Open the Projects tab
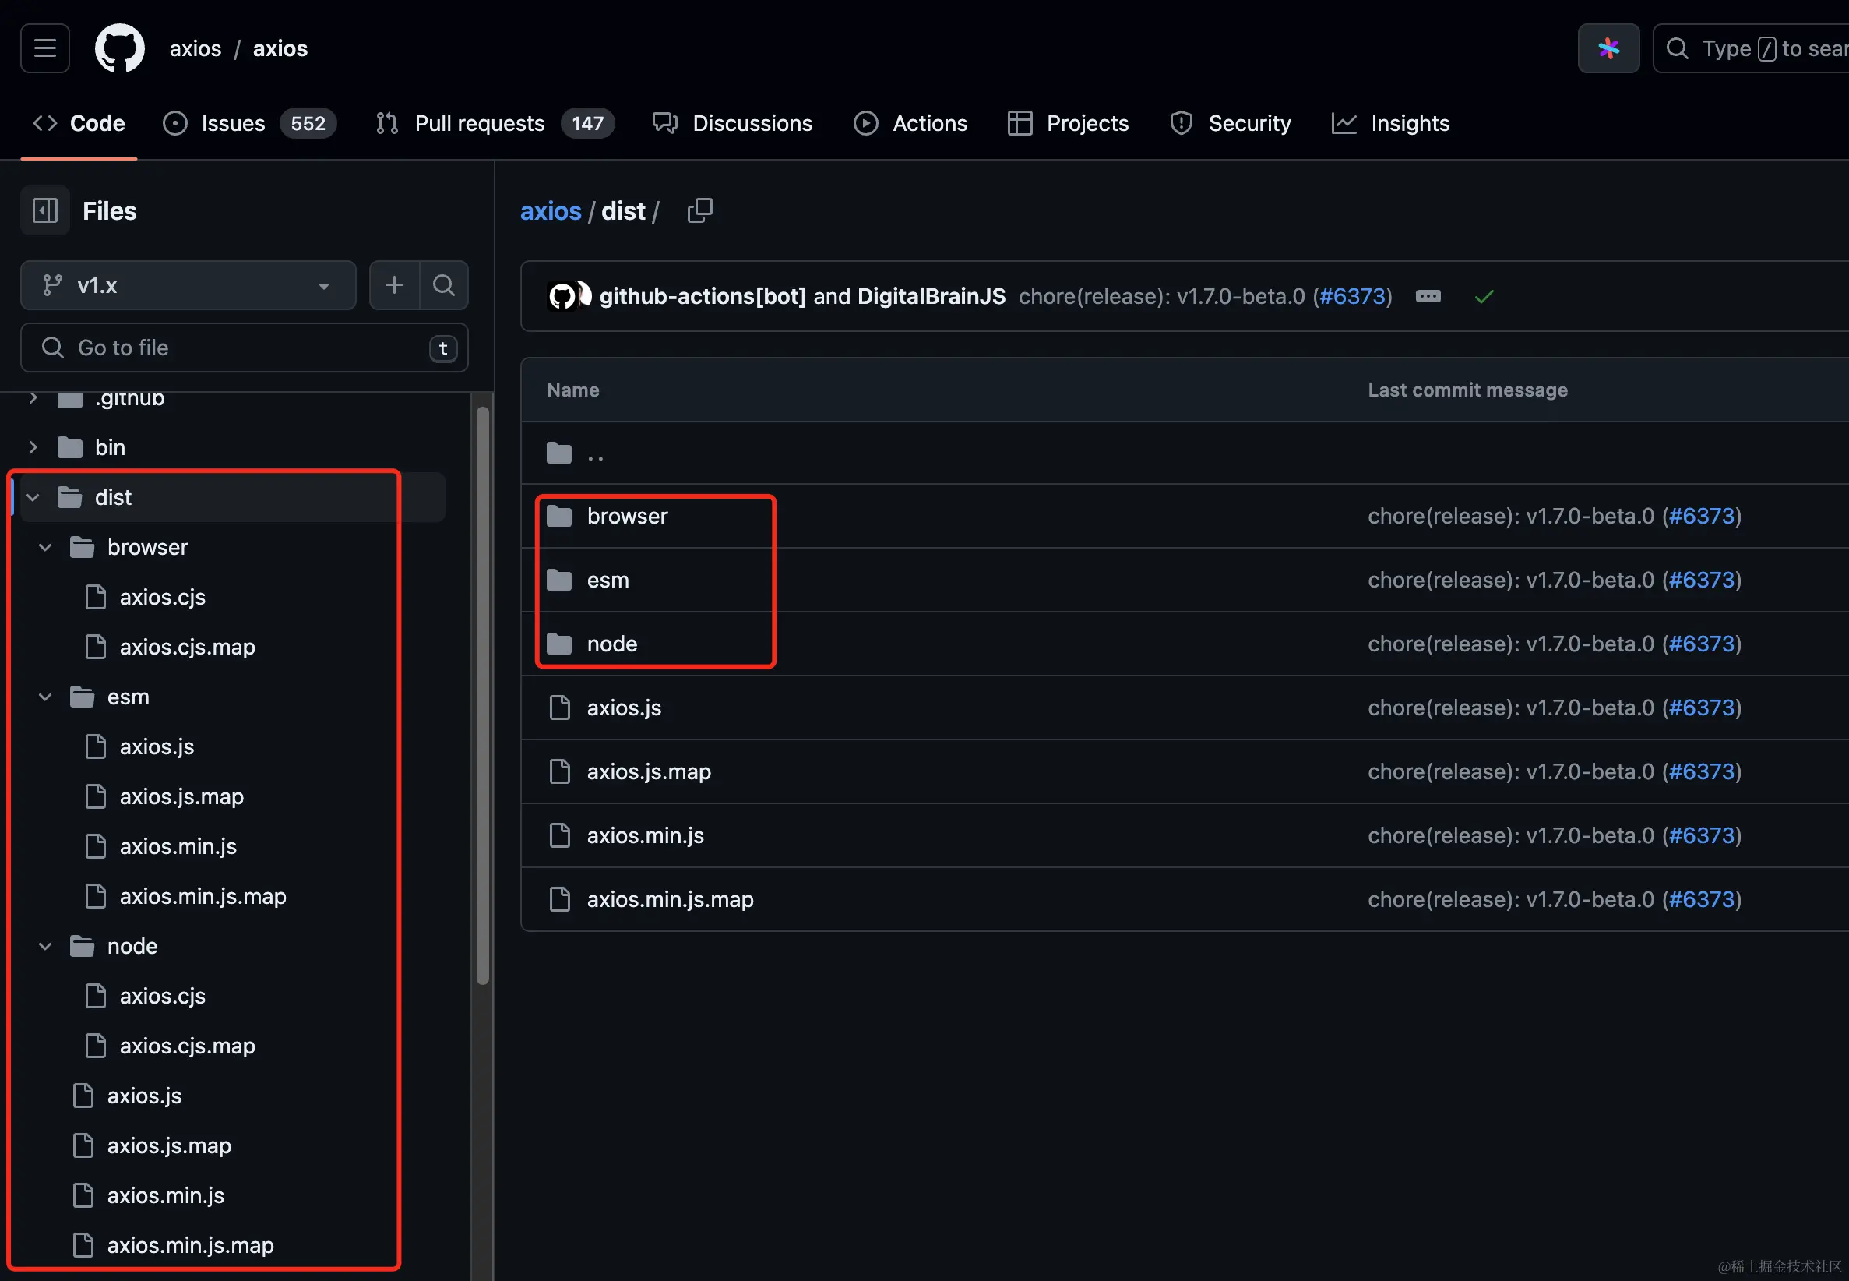 click(x=1068, y=123)
